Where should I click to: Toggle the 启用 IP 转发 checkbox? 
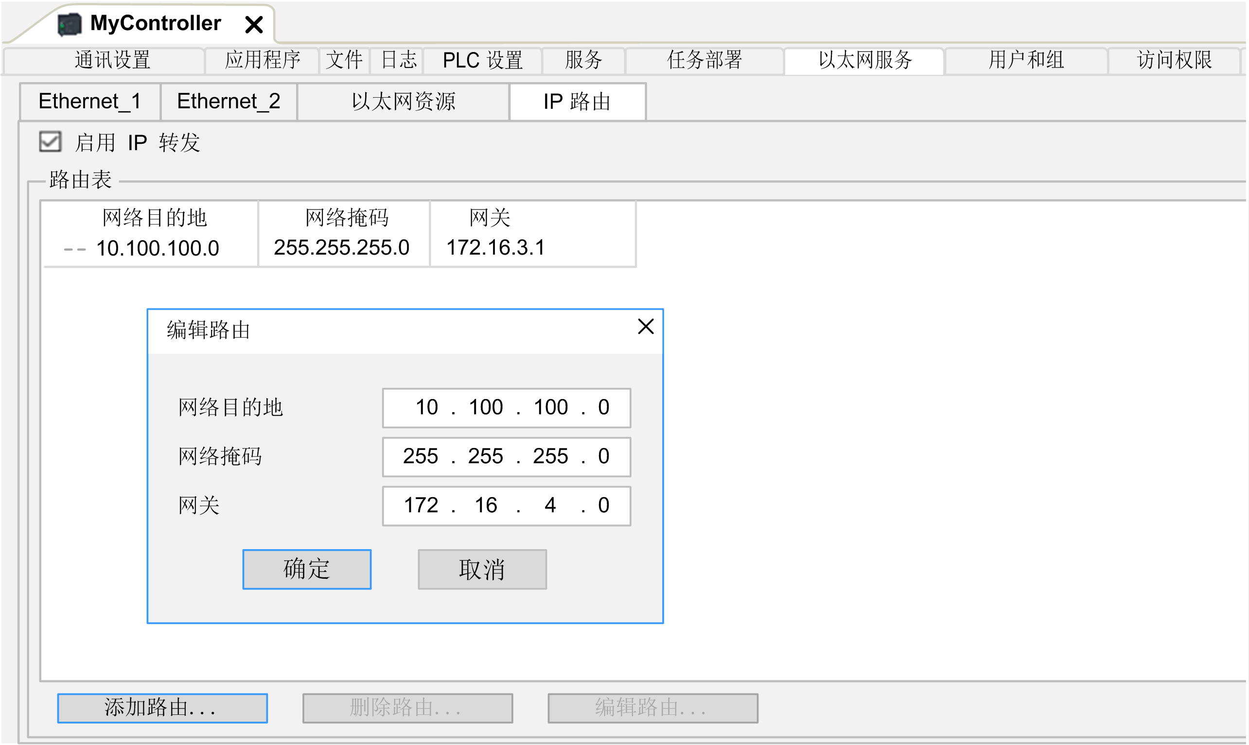[50, 142]
